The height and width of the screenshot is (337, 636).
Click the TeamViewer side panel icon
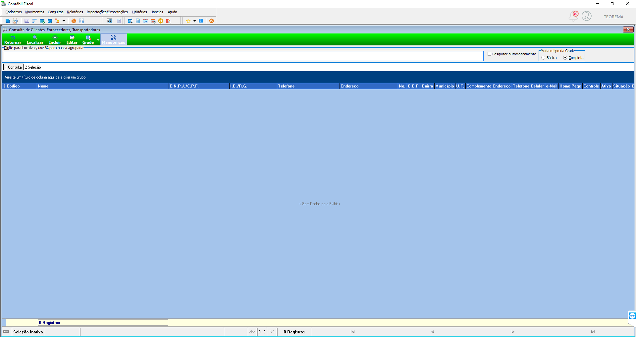coord(632,316)
